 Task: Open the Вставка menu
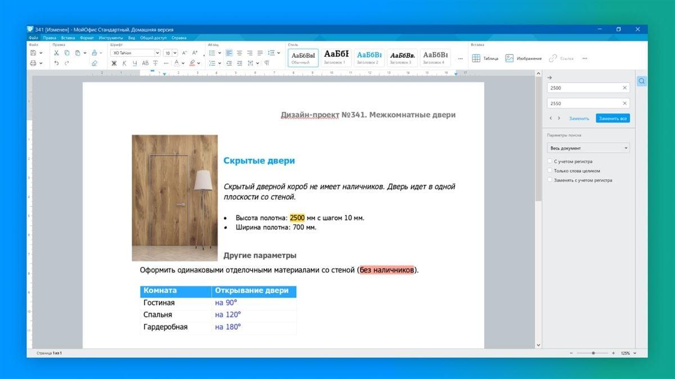pos(67,38)
